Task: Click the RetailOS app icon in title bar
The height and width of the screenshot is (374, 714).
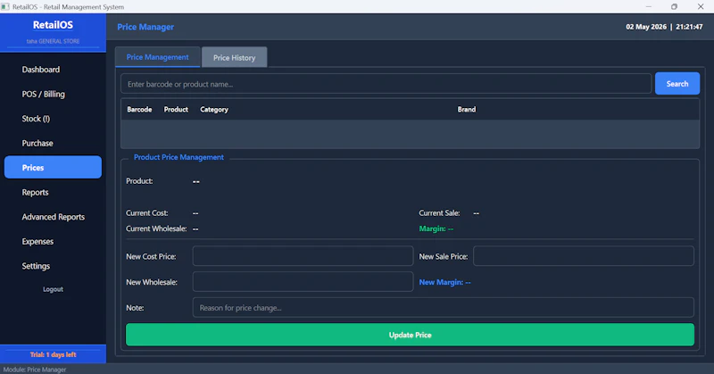Action: (x=5, y=7)
